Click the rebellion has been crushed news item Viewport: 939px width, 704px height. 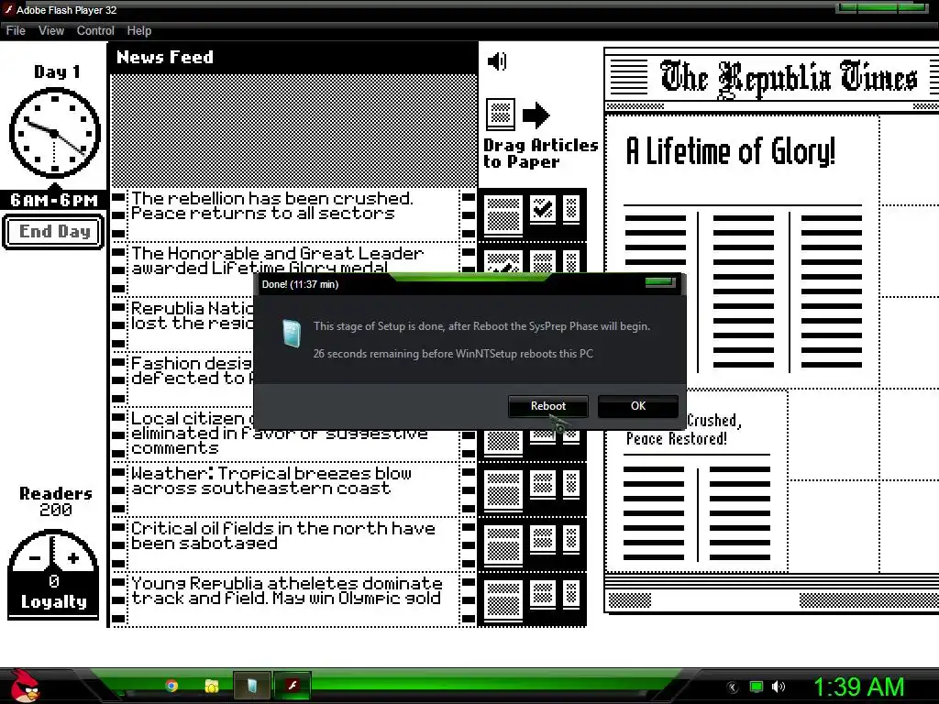(293, 214)
